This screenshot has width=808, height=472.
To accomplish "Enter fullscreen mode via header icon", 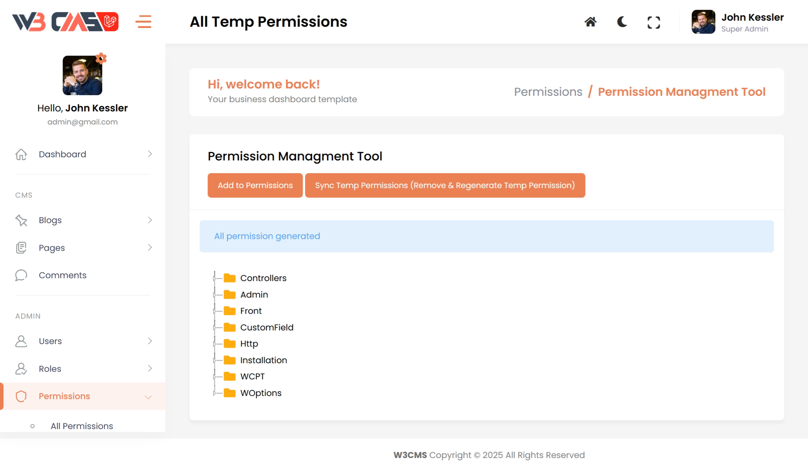I will point(653,22).
